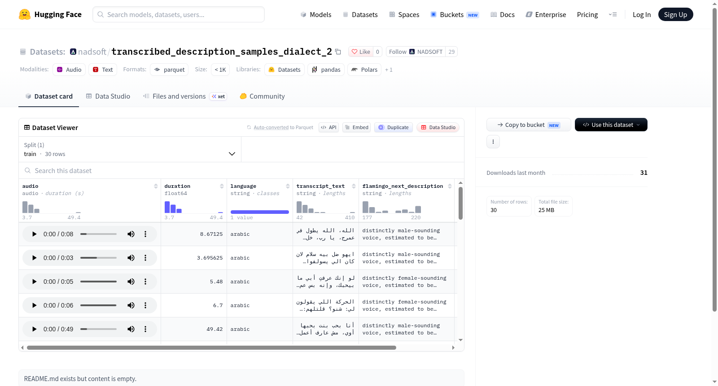The width and height of the screenshot is (718, 386).
Task: Open the Pricing page
Action: click(x=587, y=14)
